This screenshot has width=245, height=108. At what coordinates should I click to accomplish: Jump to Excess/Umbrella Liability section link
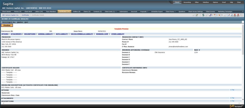pyautogui.click(x=82, y=34)
